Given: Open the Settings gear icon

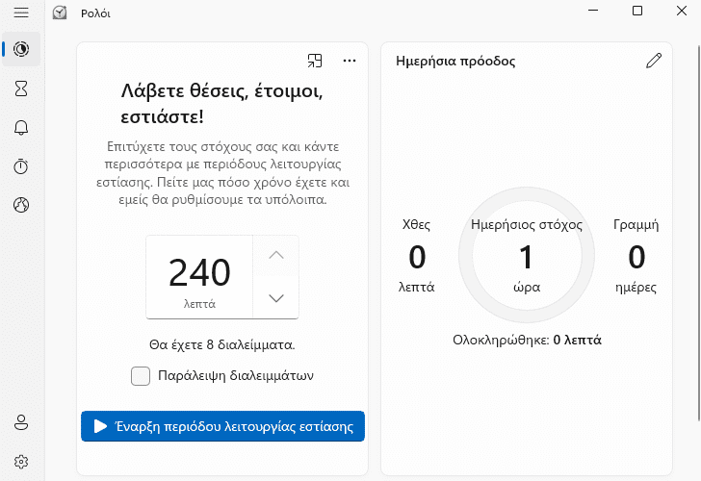Looking at the screenshot, I should pos(21,462).
